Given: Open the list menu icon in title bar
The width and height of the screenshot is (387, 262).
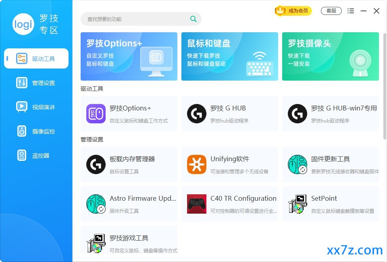Looking at the screenshot, I should [x=351, y=11].
